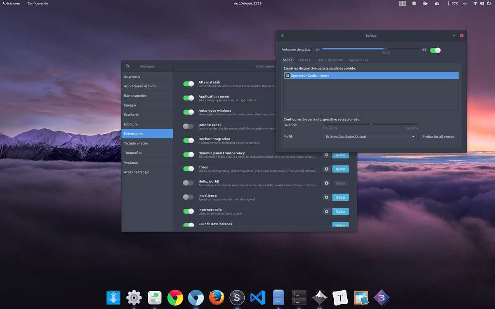Screen dimensions: 495x309
Task: Turn off the Applications menu extension
Action: click(189, 98)
